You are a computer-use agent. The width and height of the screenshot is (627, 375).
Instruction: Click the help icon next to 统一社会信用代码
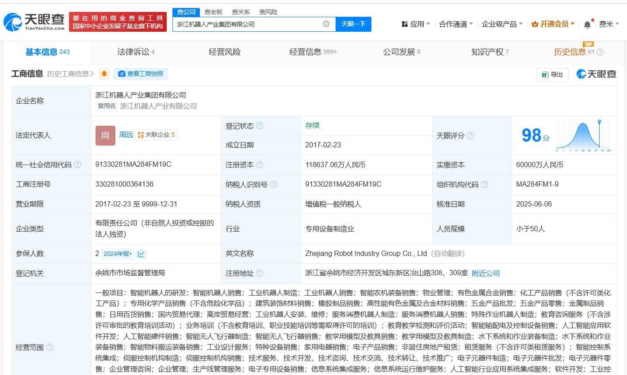pyautogui.click(x=77, y=165)
